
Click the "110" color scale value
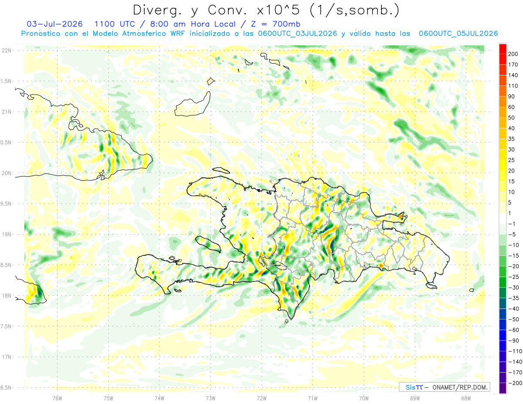pos(513,86)
